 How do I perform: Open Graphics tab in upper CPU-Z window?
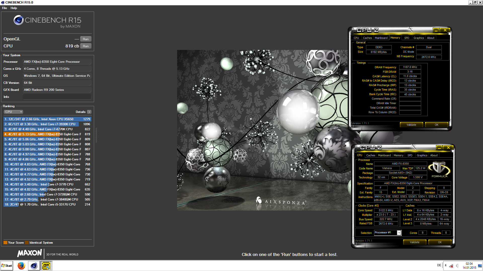coord(419,38)
